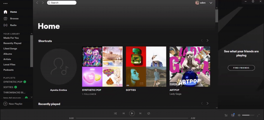264x120 pixels.
Task: Click the New Playlist plus icon
Action: pos(5,104)
